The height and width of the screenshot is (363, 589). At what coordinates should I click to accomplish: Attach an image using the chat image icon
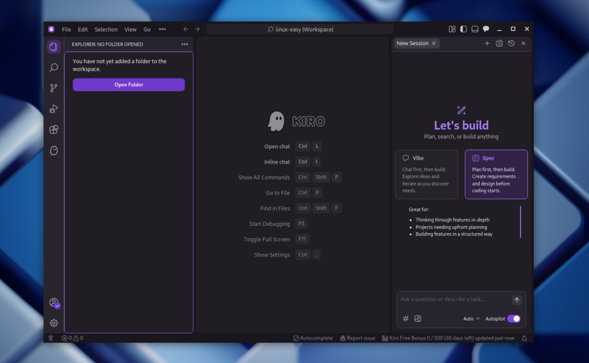(418, 318)
